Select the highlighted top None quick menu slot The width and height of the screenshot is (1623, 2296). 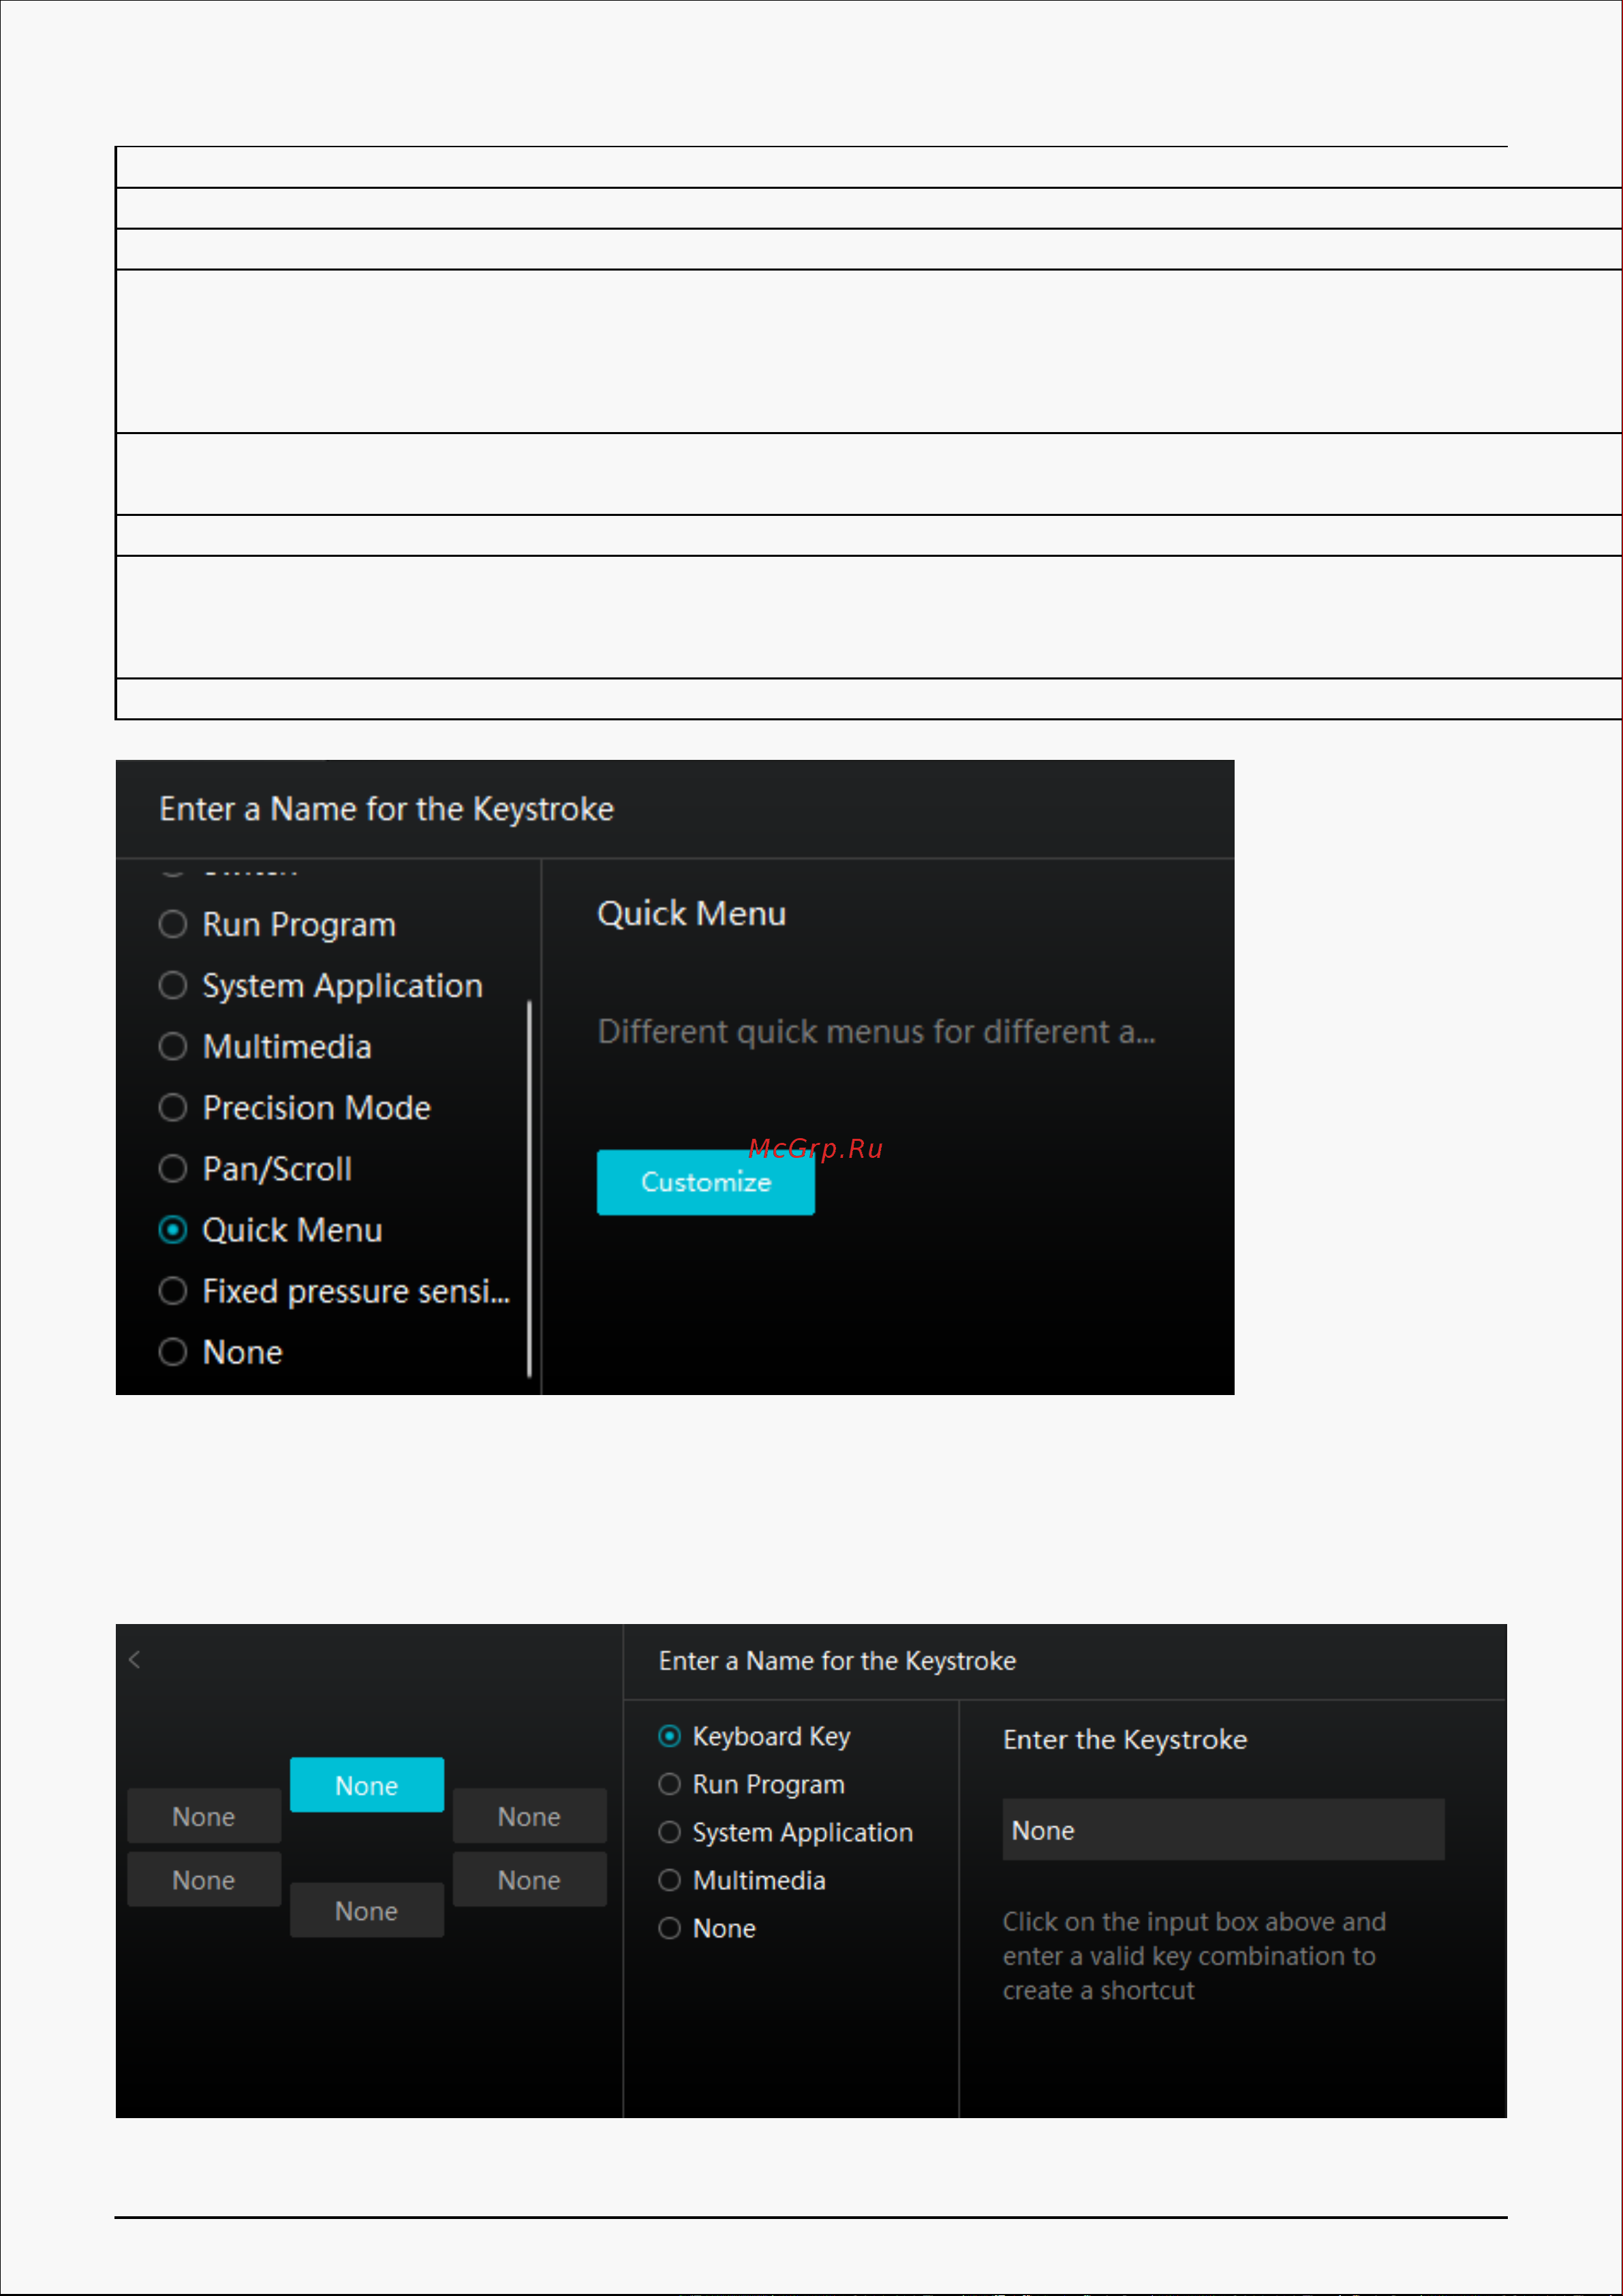pos(367,1785)
